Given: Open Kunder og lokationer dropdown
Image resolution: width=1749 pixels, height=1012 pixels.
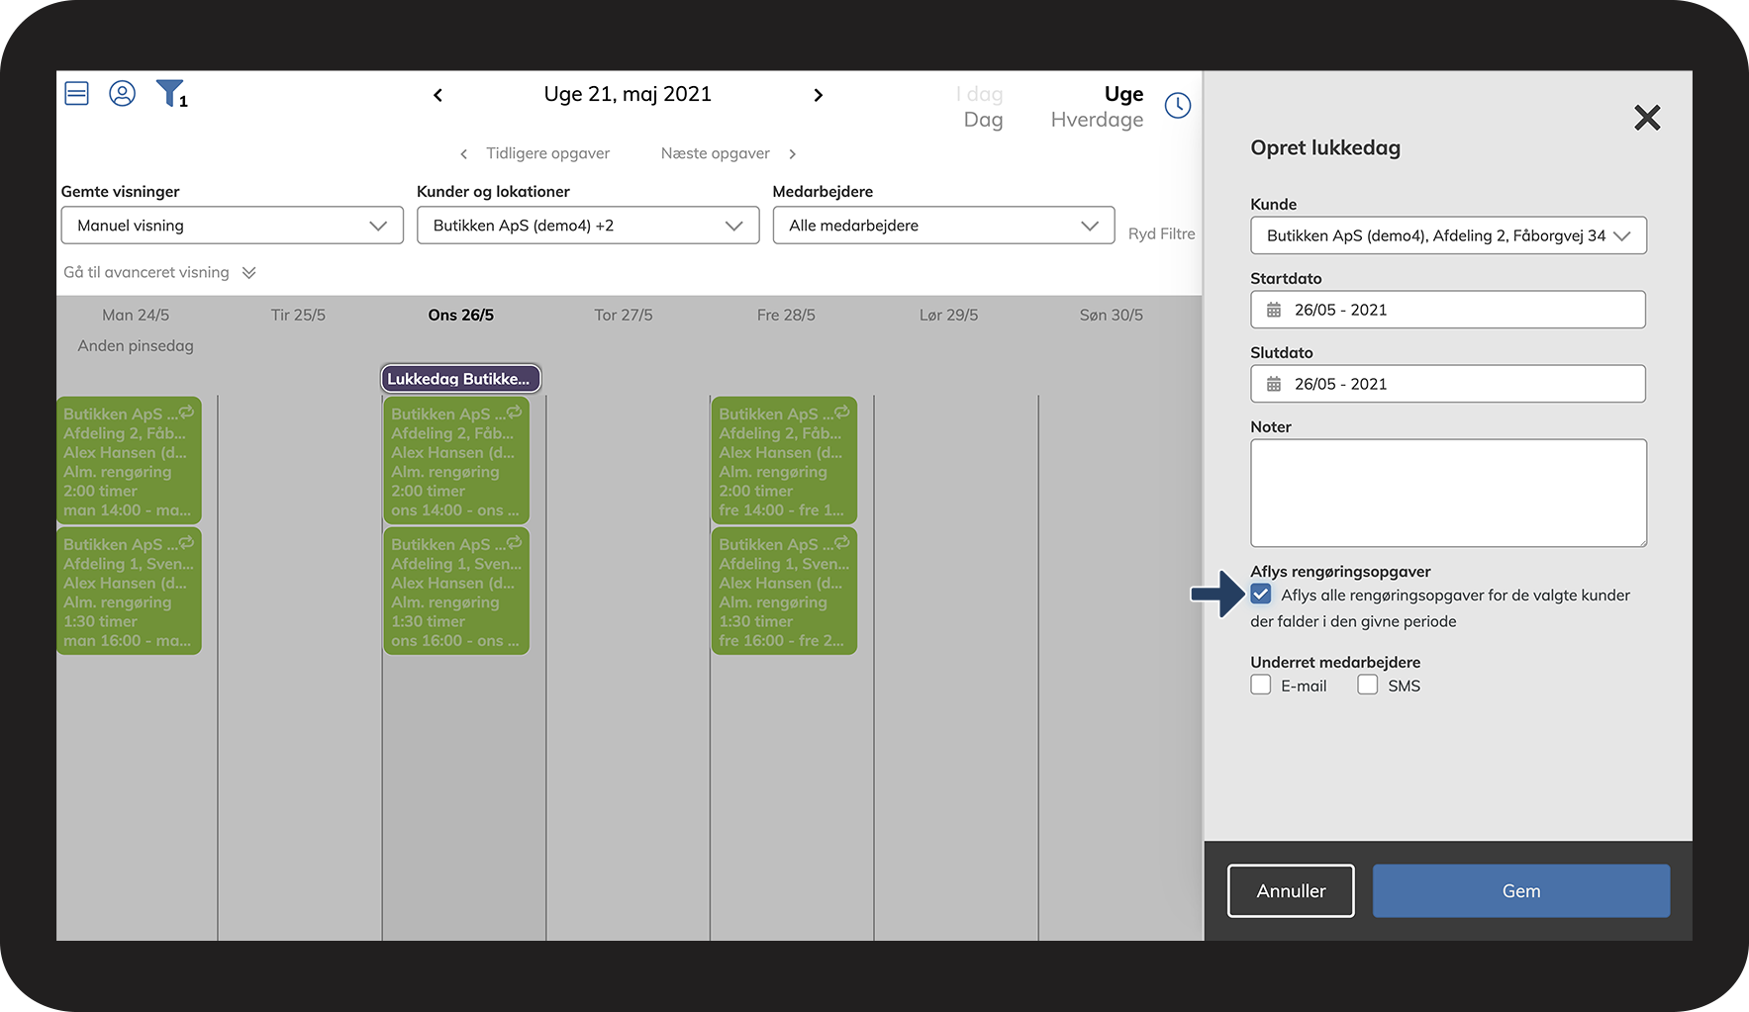Looking at the screenshot, I should (x=587, y=226).
